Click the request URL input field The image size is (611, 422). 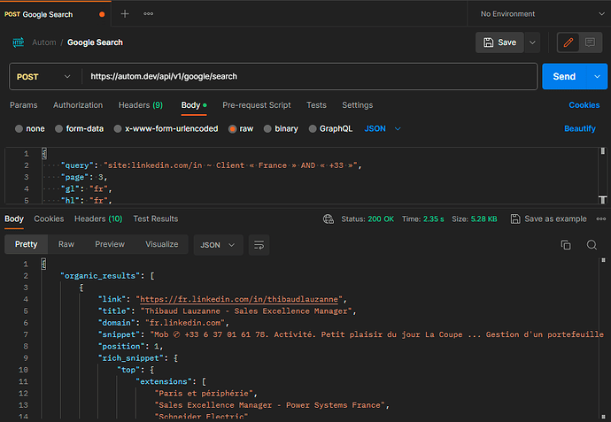tap(310, 77)
